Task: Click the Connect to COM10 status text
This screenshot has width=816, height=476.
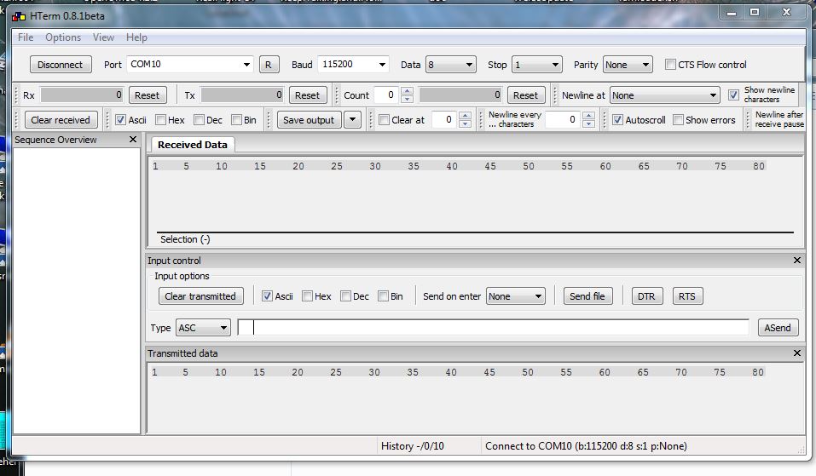Action: tap(586, 446)
